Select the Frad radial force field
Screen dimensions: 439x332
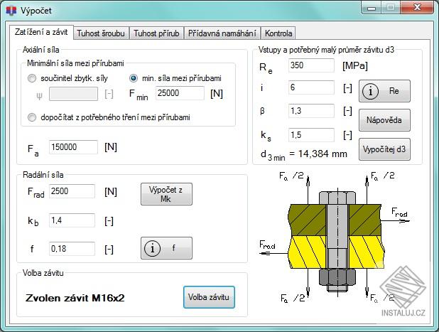click(x=72, y=191)
